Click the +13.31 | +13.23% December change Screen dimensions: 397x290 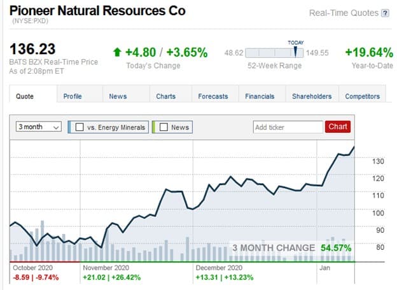[x=225, y=277]
